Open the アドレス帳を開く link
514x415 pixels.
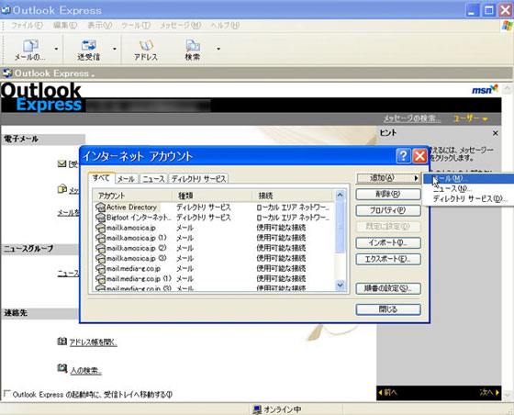coord(94,342)
